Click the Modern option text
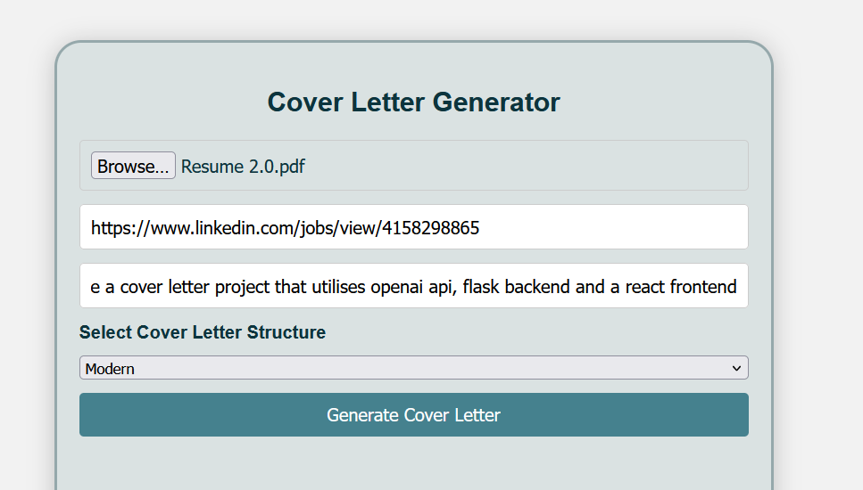 (110, 369)
